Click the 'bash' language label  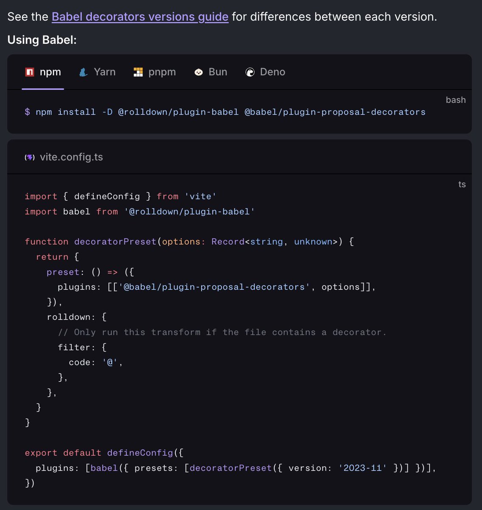[x=456, y=100]
